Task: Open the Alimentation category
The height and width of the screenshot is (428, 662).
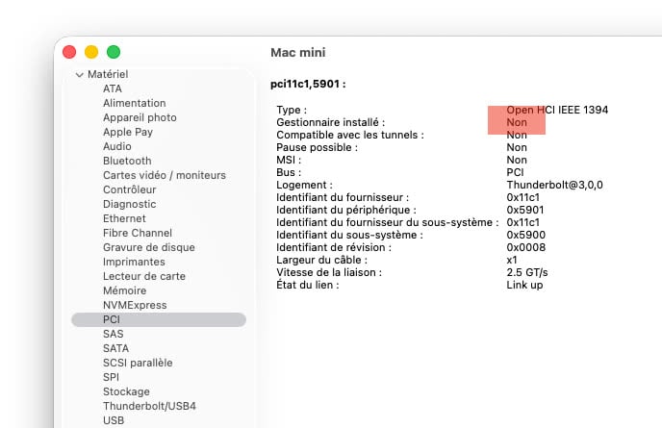Action: [135, 103]
